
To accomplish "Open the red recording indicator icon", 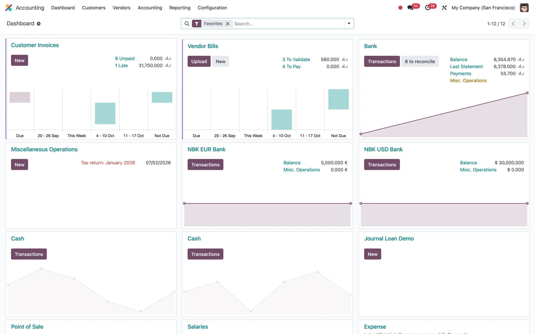I will [x=400, y=8].
